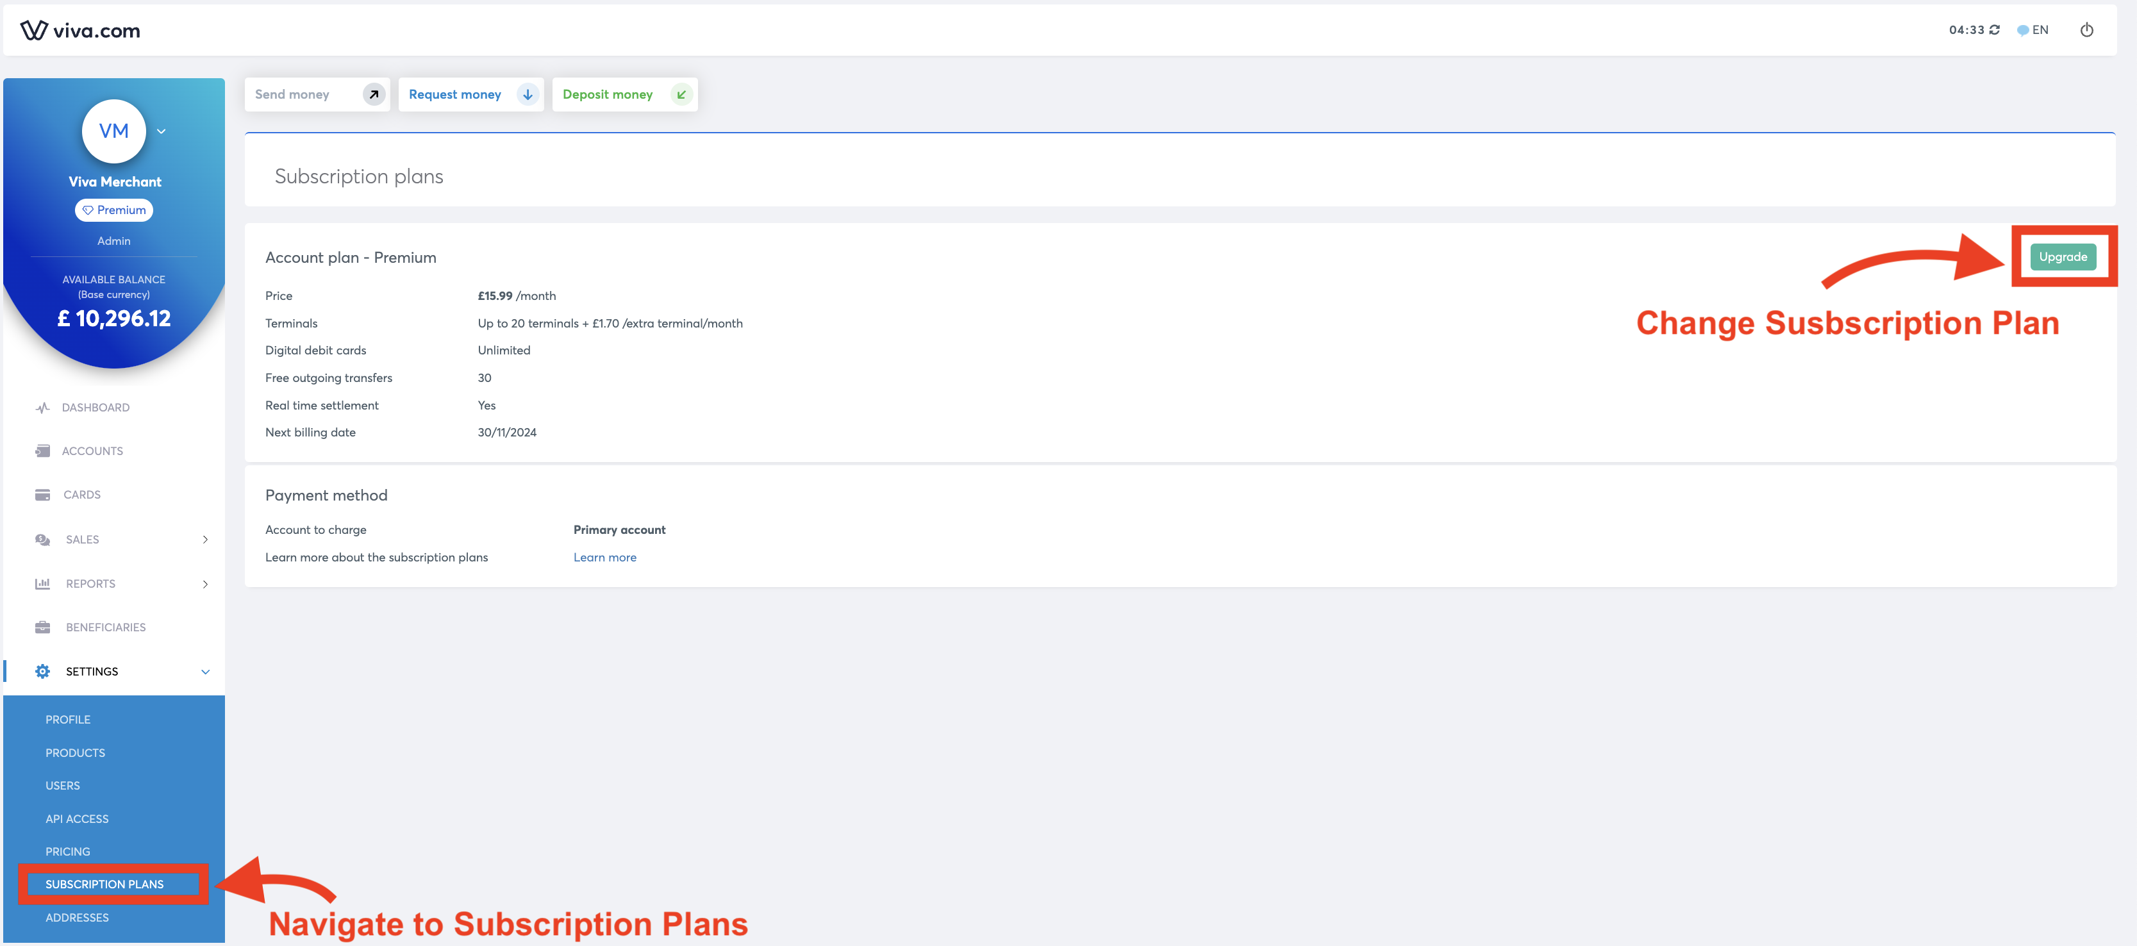Navigate to Pricing settings page
This screenshot has width=2137, height=946.
(x=68, y=851)
